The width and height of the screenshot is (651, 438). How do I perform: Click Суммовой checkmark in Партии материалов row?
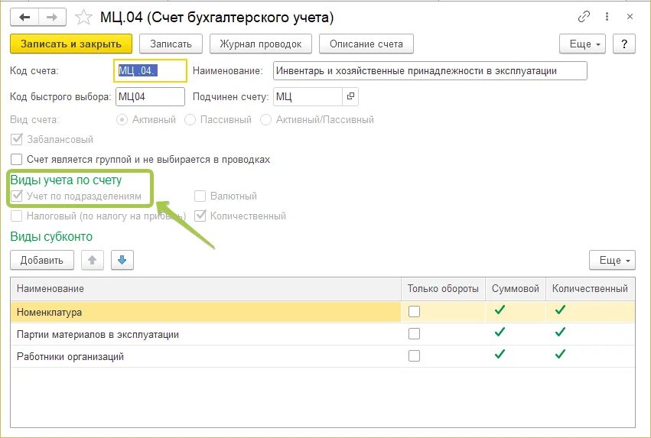[500, 332]
